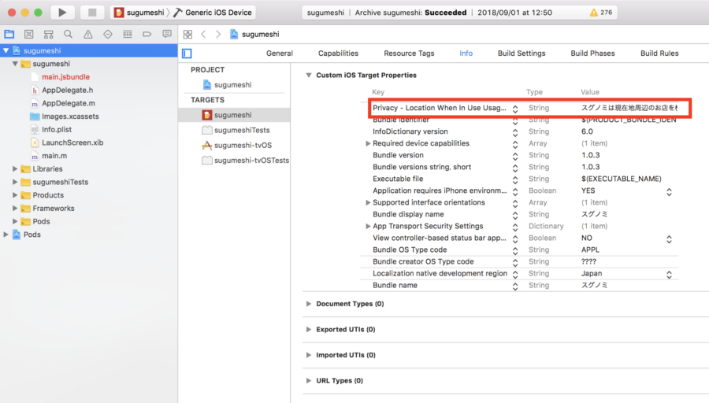Go back with the left chevron
709x403 pixels.
(x=203, y=35)
